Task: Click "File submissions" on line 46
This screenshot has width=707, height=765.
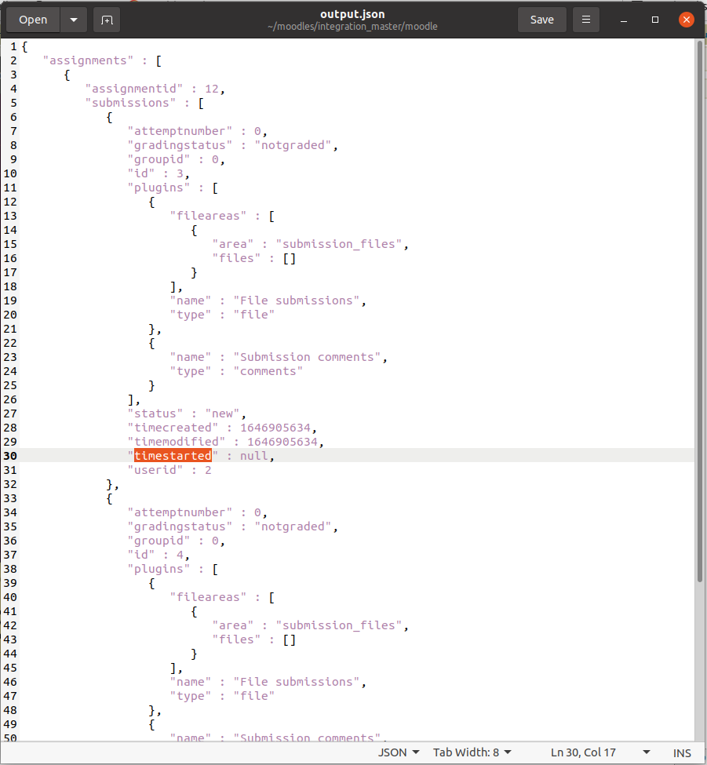Action: pyautogui.click(x=296, y=683)
